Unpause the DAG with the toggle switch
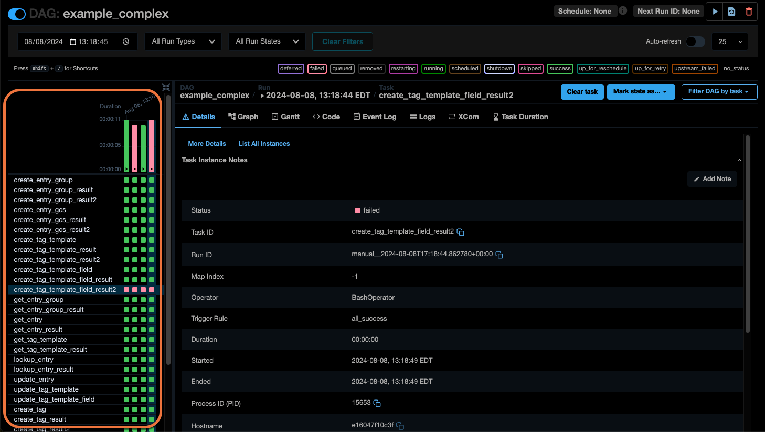Image resolution: width=765 pixels, height=432 pixels. click(x=16, y=14)
